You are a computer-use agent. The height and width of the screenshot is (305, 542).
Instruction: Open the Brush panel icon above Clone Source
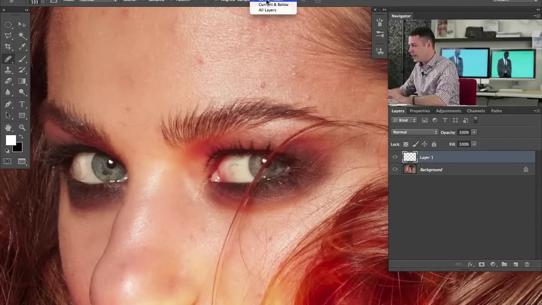tap(380, 35)
